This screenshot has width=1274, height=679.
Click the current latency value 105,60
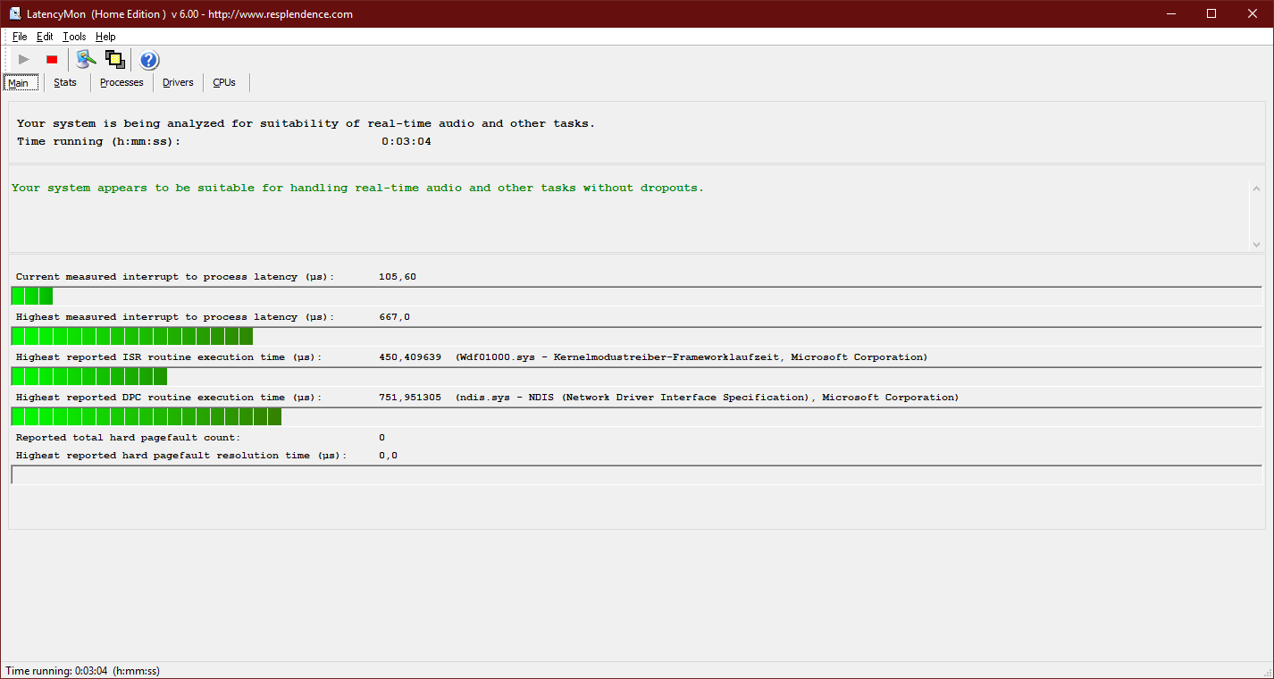click(x=398, y=277)
